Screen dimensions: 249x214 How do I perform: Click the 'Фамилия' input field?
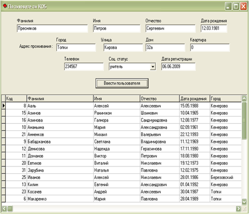click(x=52, y=29)
